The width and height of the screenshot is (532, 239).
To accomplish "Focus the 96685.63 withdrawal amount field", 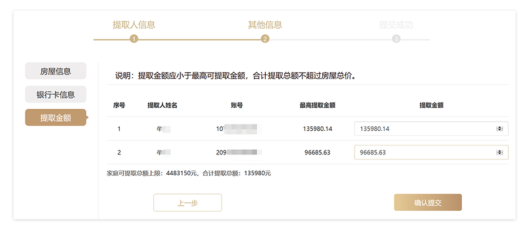I will coord(424,153).
